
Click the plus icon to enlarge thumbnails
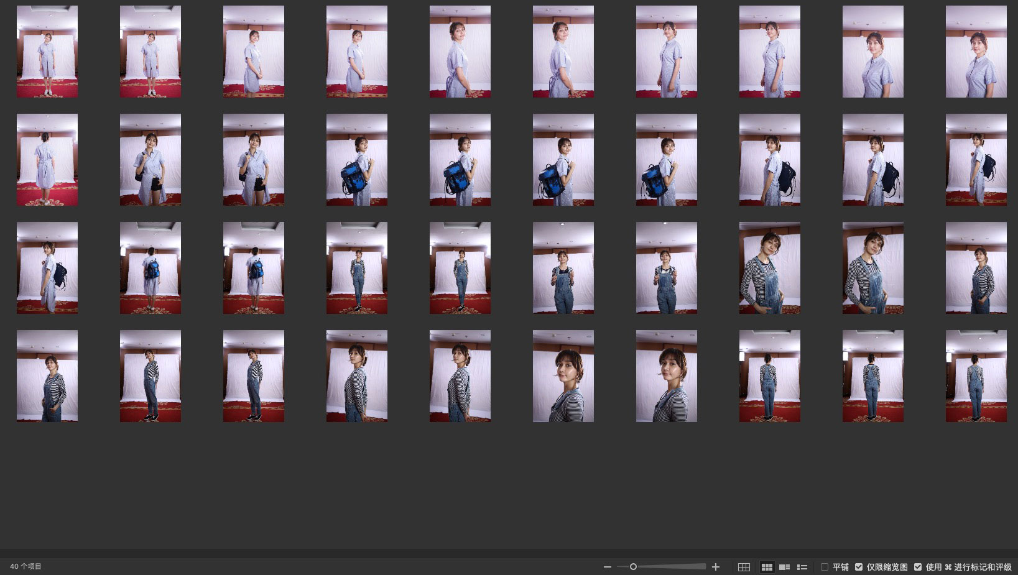click(716, 567)
